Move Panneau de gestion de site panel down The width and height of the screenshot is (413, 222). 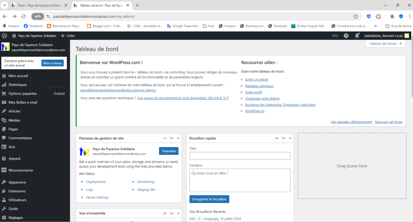tap(171, 138)
